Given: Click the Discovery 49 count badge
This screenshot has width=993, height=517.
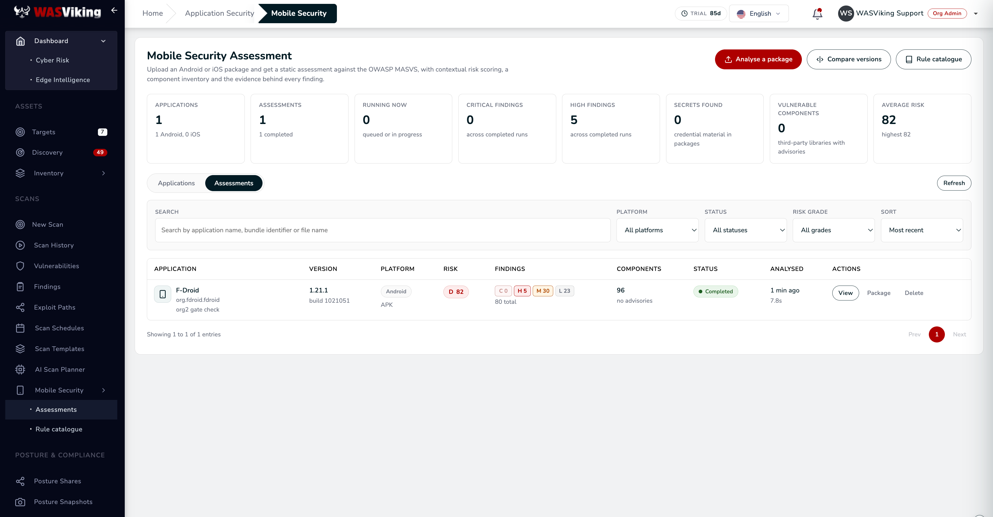Looking at the screenshot, I should point(100,152).
